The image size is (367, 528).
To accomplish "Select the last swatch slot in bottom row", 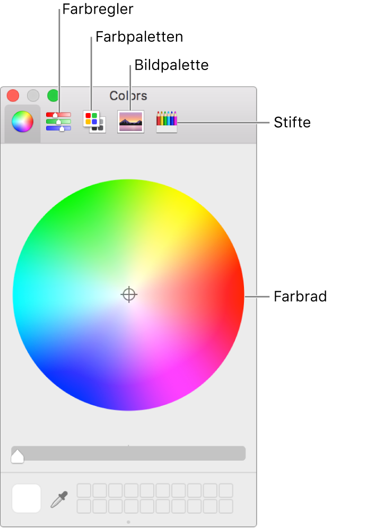I will click(226, 506).
